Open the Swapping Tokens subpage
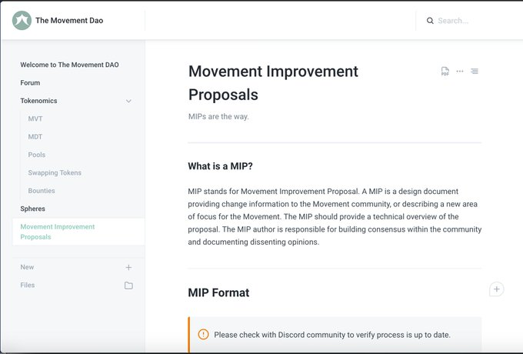523x354 pixels. [55, 173]
